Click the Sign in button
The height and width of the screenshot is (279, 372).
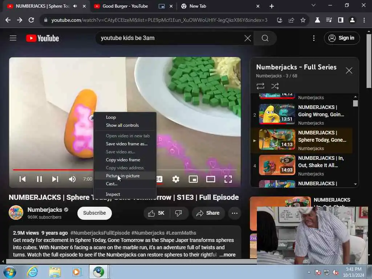[341, 38]
